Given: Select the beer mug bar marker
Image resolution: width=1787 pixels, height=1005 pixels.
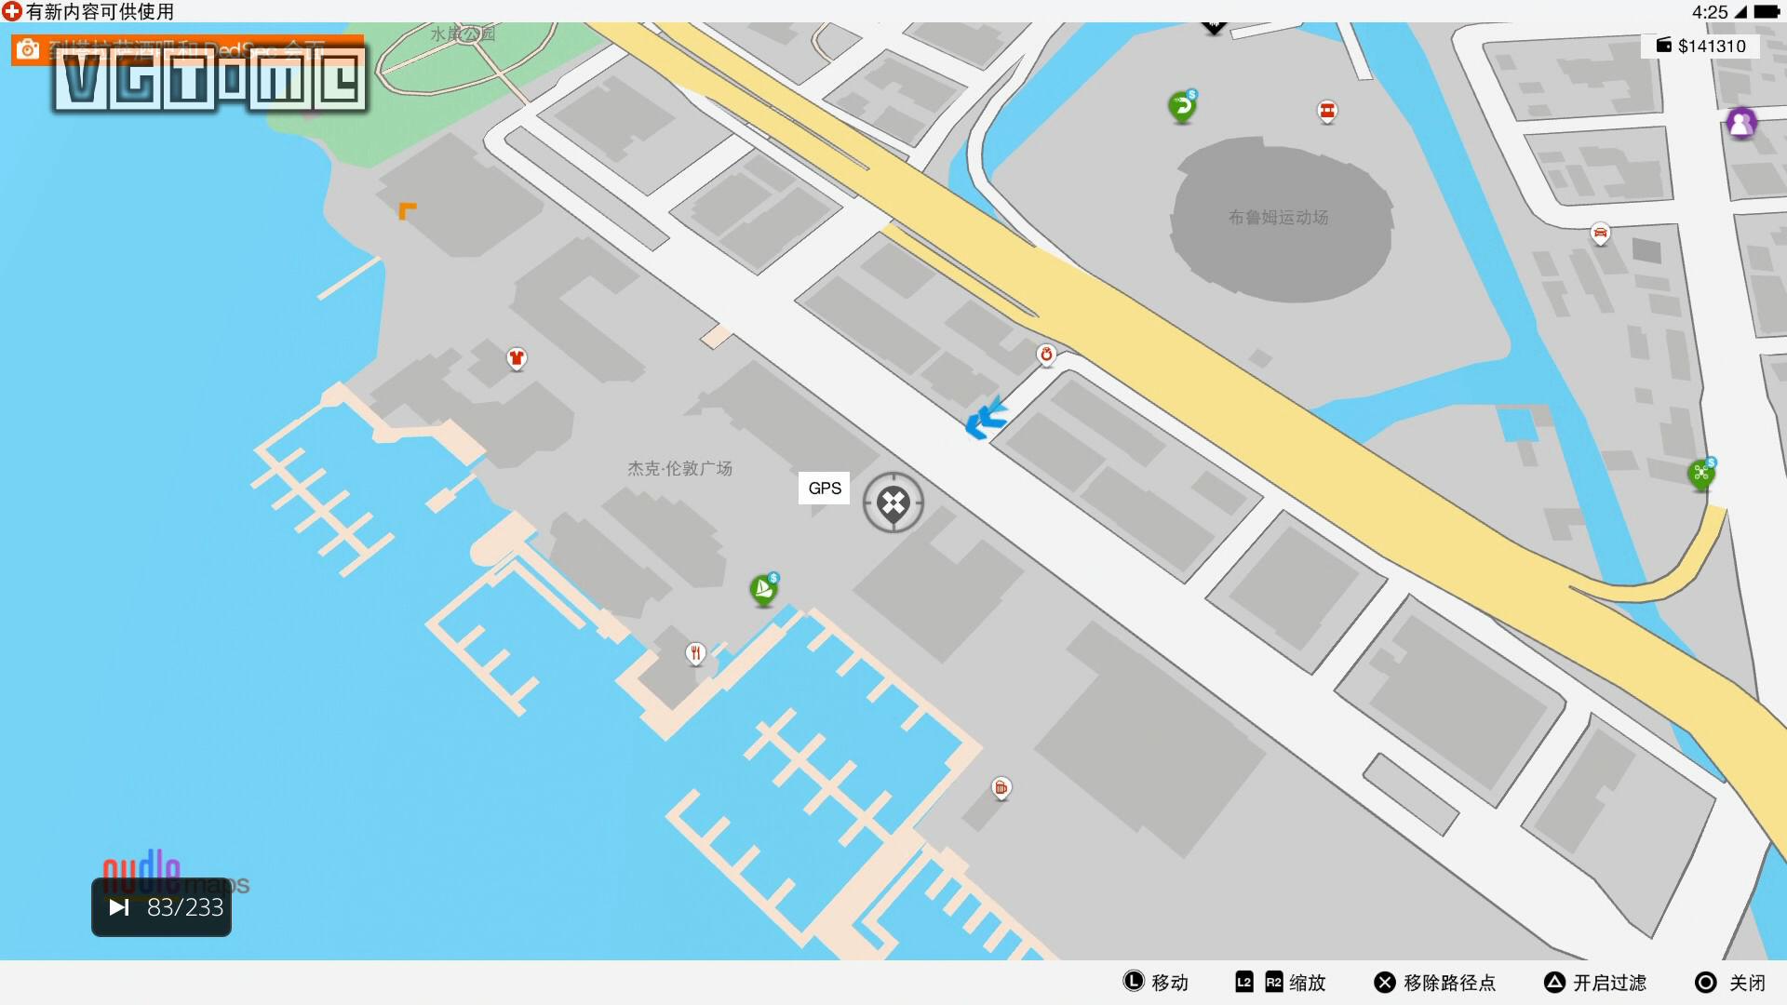Looking at the screenshot, I should point(1001,788).
